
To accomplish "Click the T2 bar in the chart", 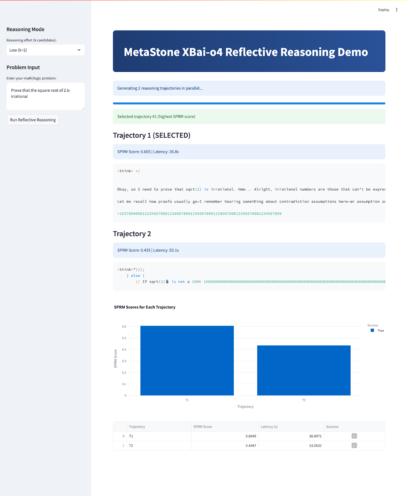I will (304, 370).
